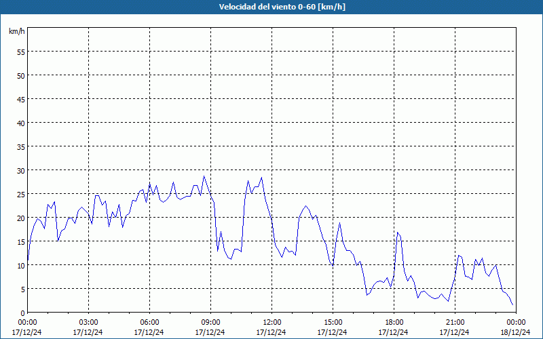This screenshot has height=339, width=543.
Task: Click the 'km/h' axis unit label
Action: (17, 31)
